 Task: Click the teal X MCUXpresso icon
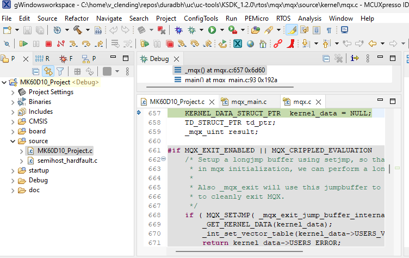237,44
